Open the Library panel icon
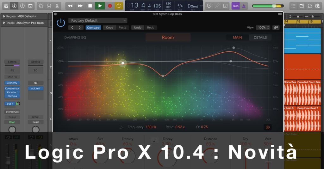The width and height of the screenshot is (324, 169). 6,6
